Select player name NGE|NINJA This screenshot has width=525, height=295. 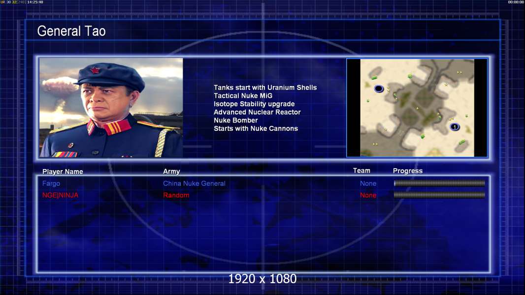point(60,195)
